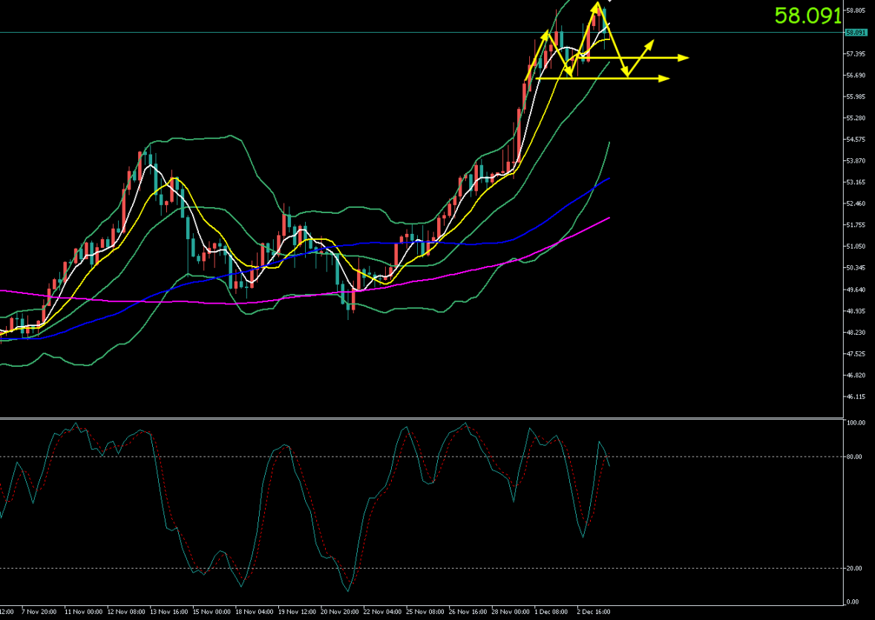Click the 46.115 price axis label
This screenshot has height=620, width=875.
856,397
